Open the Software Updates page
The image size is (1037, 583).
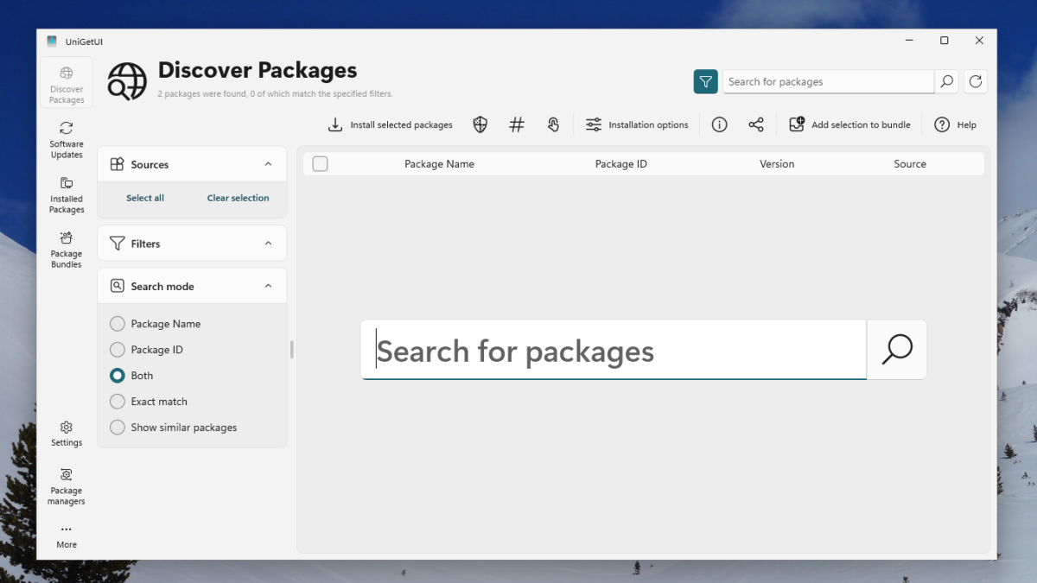click(67, 138)
